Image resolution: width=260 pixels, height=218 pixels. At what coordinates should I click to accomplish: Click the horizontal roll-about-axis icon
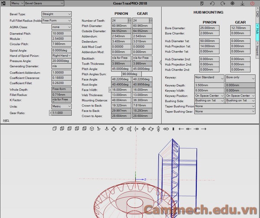(x=166, y=129)
